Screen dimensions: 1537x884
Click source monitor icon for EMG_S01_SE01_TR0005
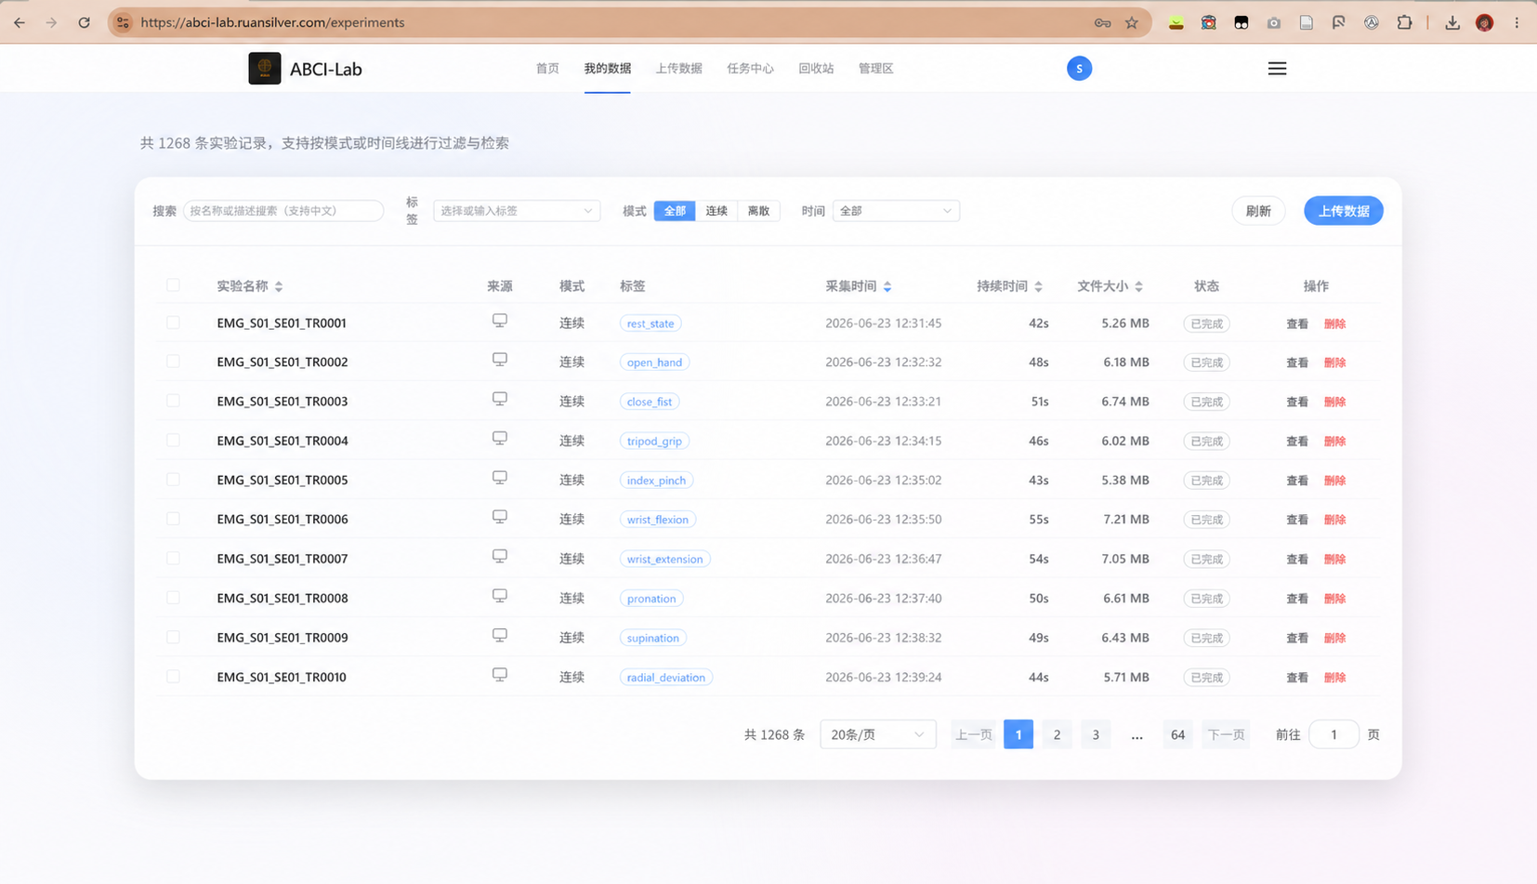(500, 478)
